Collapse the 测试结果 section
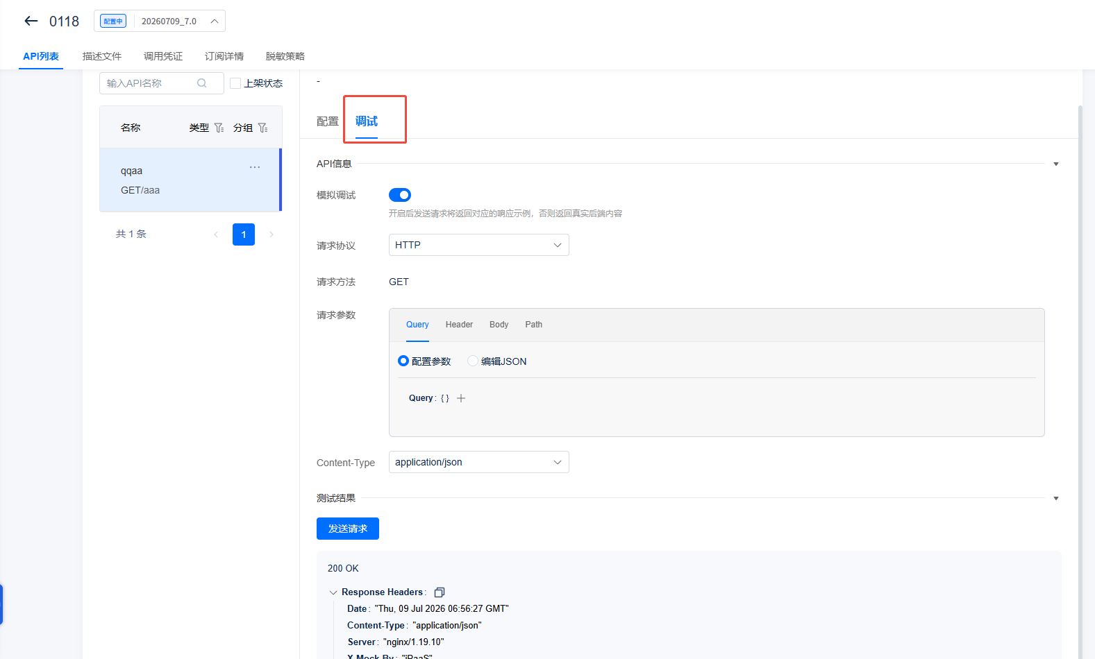 (1056, 499)
